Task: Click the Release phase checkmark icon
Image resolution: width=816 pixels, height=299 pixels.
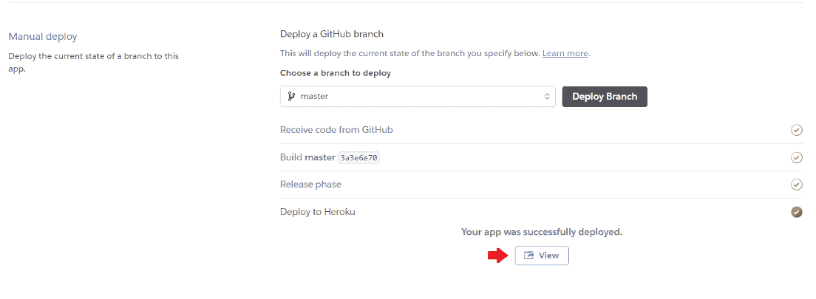Action: point(796,185)
